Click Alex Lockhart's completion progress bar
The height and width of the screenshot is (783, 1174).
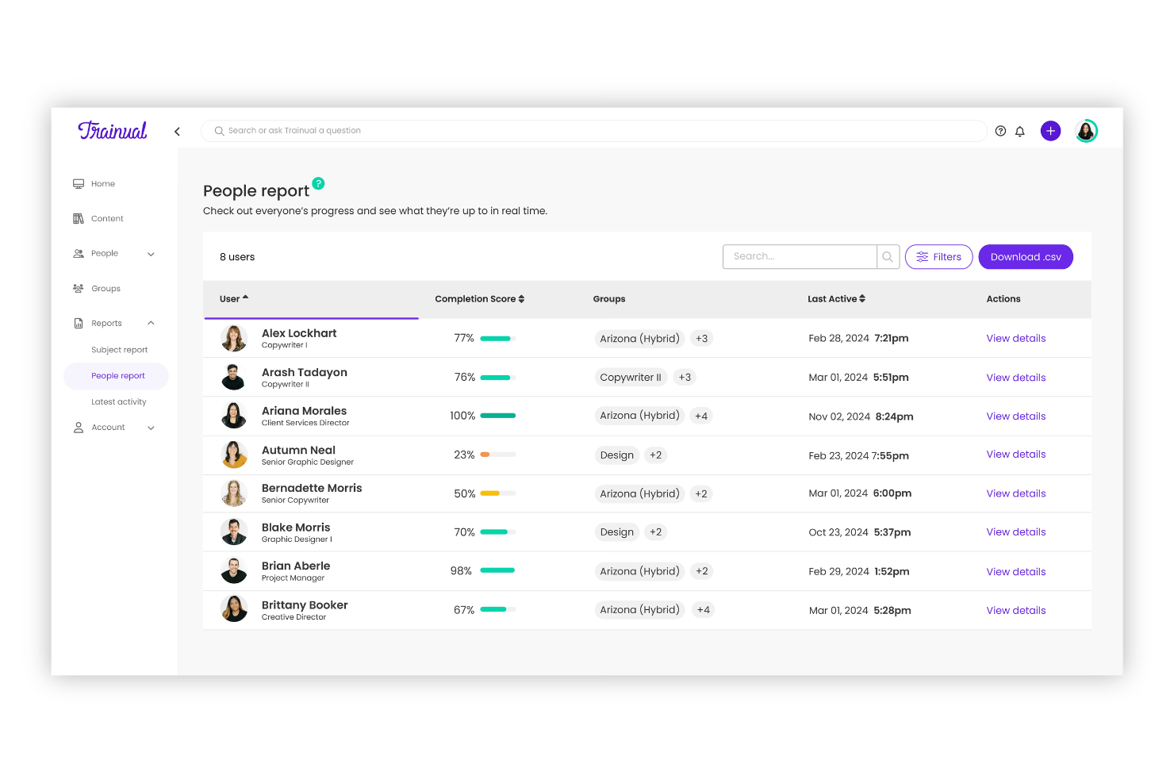pos(497,337)
